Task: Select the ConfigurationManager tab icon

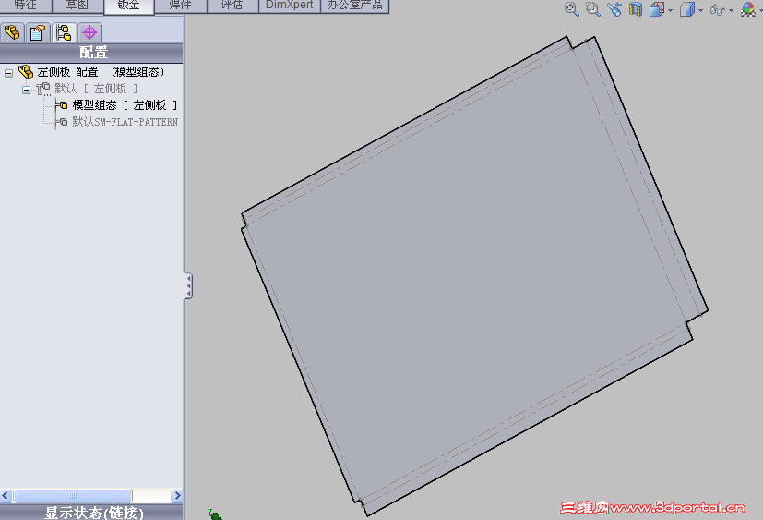Action: [x=64, y=32]
